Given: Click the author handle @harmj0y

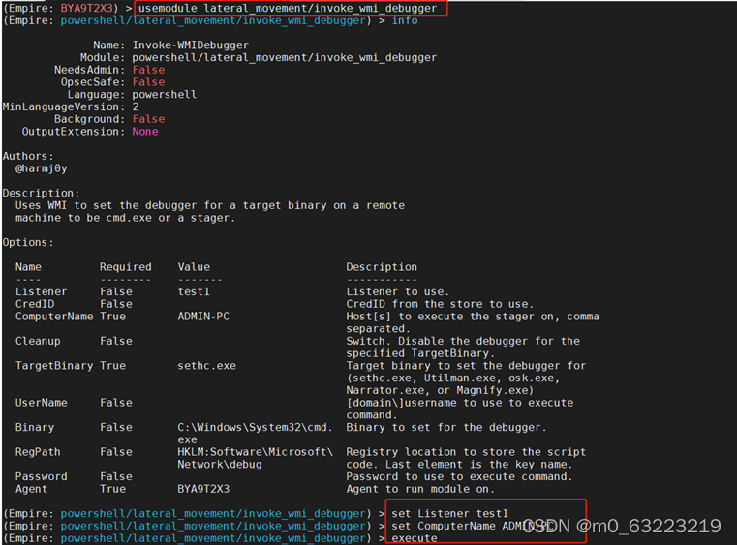Looking at the screenshot, I should click(x=42, y=168).
